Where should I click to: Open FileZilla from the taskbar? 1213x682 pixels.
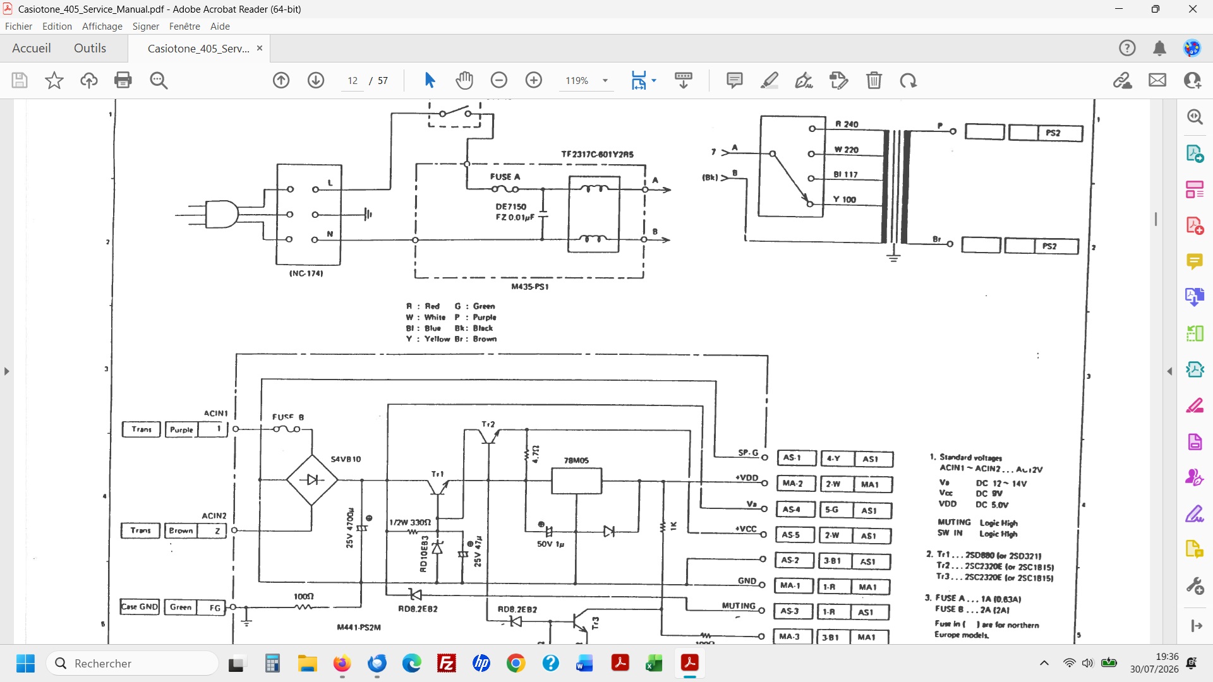click(x=447, y=664)
